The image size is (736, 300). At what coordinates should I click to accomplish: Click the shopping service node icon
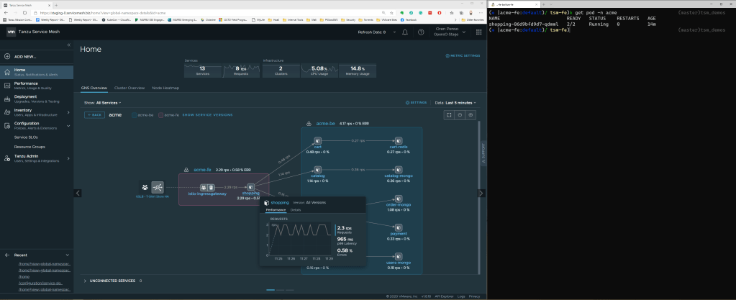(250, 187)
